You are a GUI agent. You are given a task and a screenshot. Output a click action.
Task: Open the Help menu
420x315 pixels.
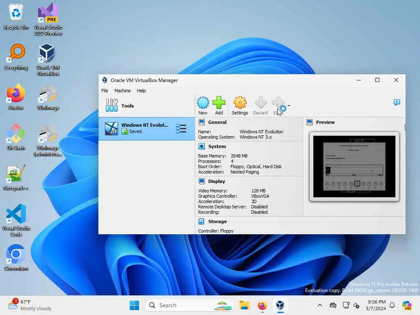pyautogui.click(x=141, y=91)
